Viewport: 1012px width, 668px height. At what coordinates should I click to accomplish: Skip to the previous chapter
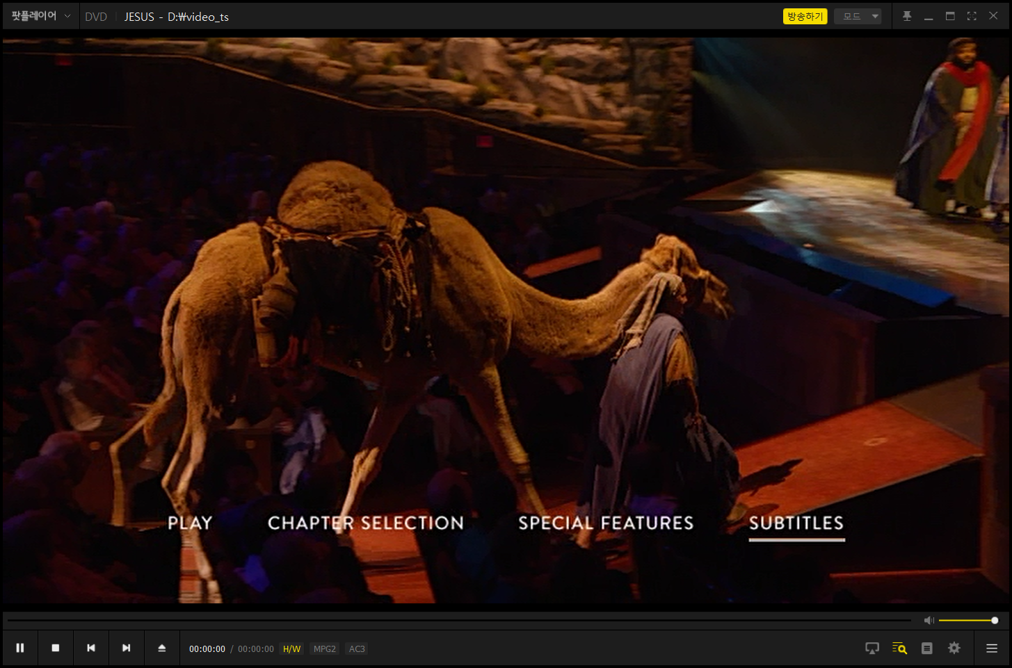point(91,648)
